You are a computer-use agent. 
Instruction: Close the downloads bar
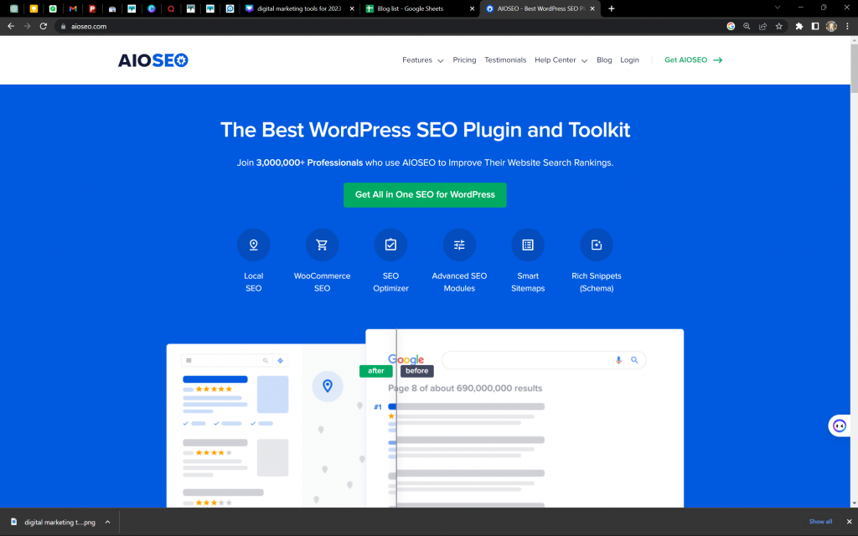849,522
